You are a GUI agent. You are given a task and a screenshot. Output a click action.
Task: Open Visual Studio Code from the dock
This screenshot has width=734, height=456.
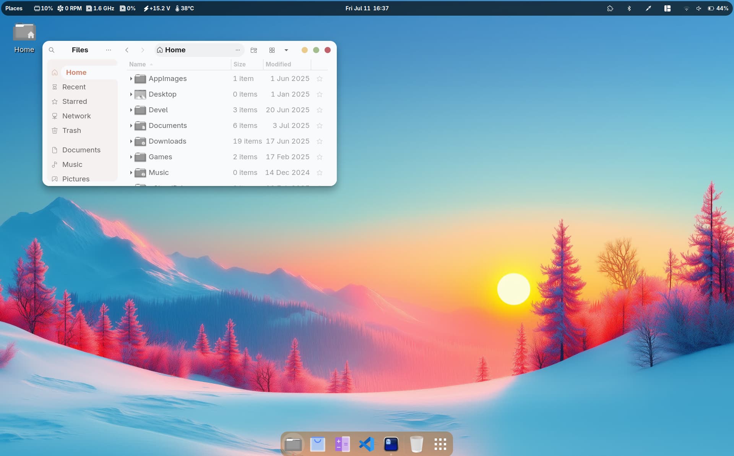pyautogui.click(x=366, y=444)
